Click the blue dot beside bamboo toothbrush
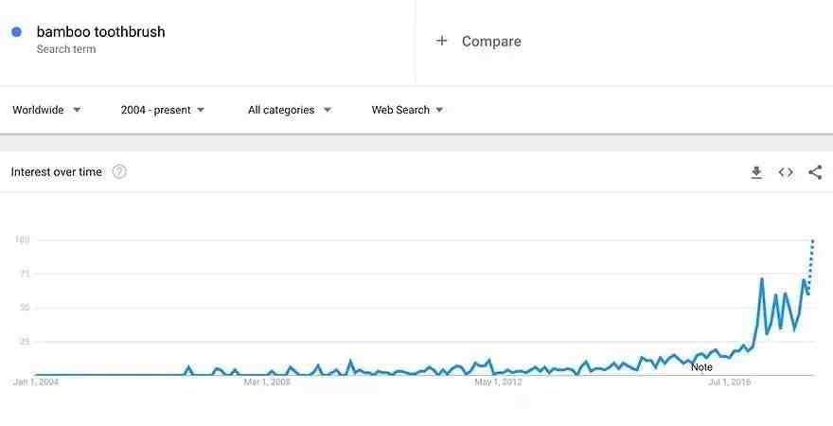 [x=16, y=32]
